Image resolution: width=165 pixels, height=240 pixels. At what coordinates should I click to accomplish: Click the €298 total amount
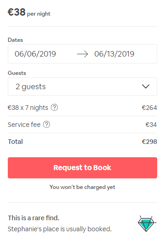149,142
